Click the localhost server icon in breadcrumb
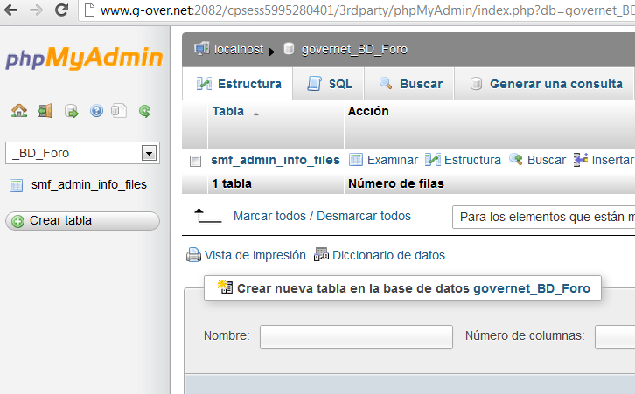The width and height of the screenshot is (635, 394). (x=202, y=49)
